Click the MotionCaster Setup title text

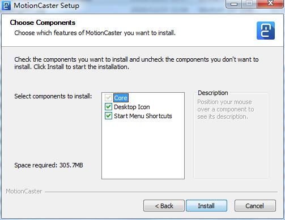(46, 6)
